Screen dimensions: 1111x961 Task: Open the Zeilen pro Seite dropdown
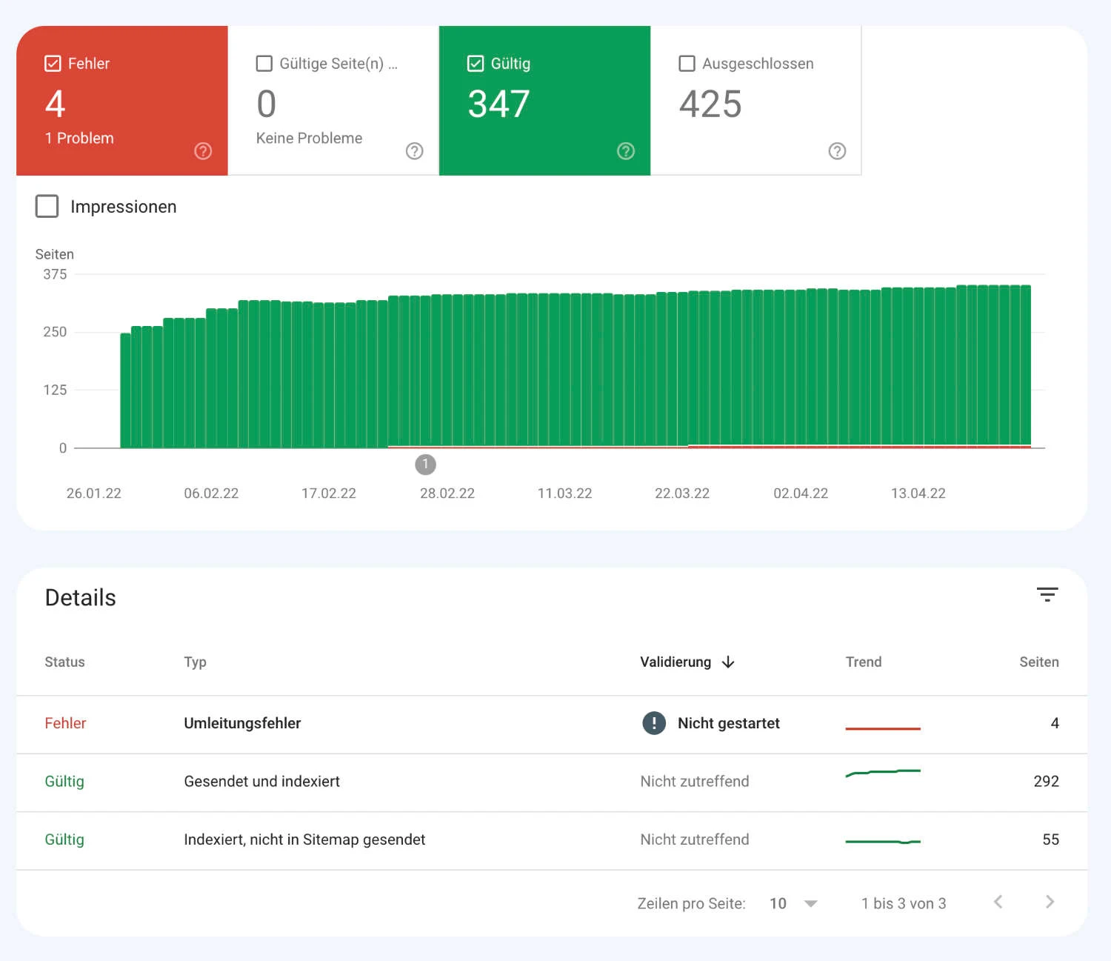[793, 903]
